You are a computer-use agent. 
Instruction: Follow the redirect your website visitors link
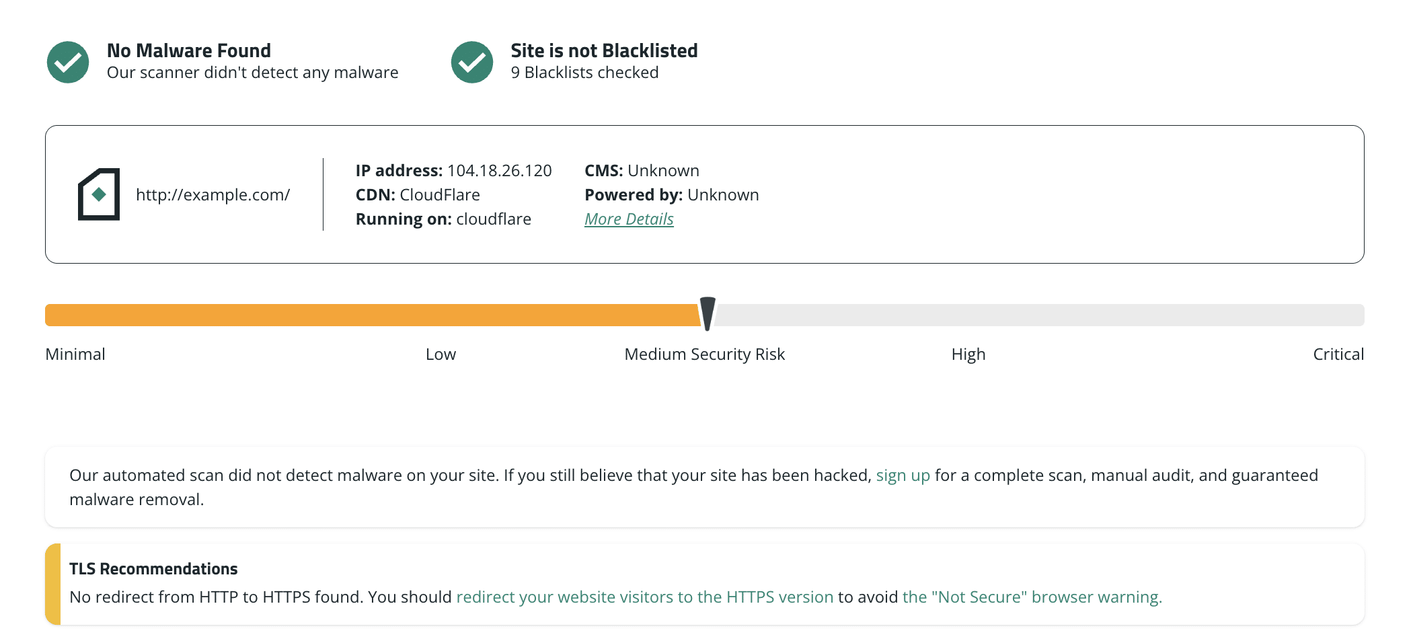click(x=645, y=597)
